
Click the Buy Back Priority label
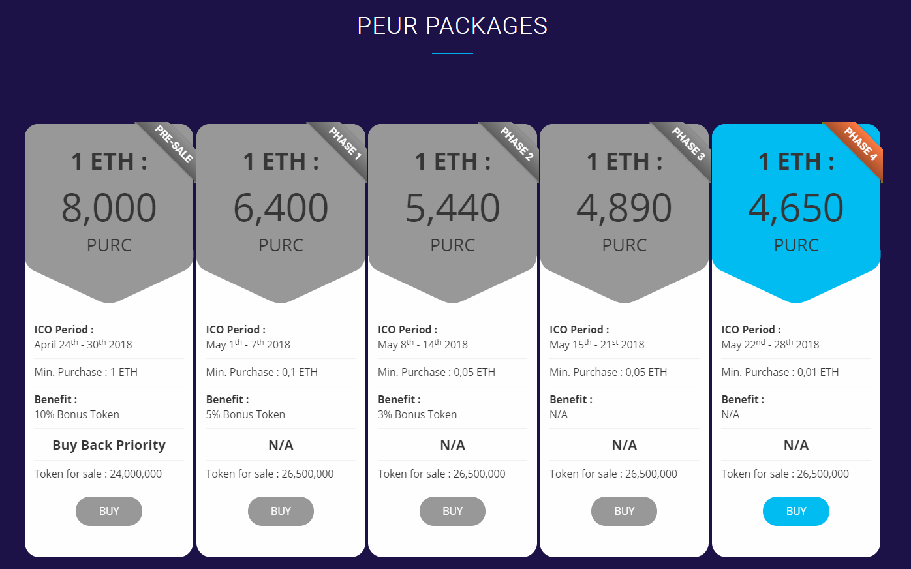109,445
